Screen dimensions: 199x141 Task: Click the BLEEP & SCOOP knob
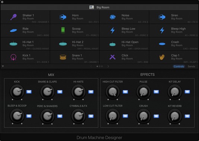tap(17, 116)
